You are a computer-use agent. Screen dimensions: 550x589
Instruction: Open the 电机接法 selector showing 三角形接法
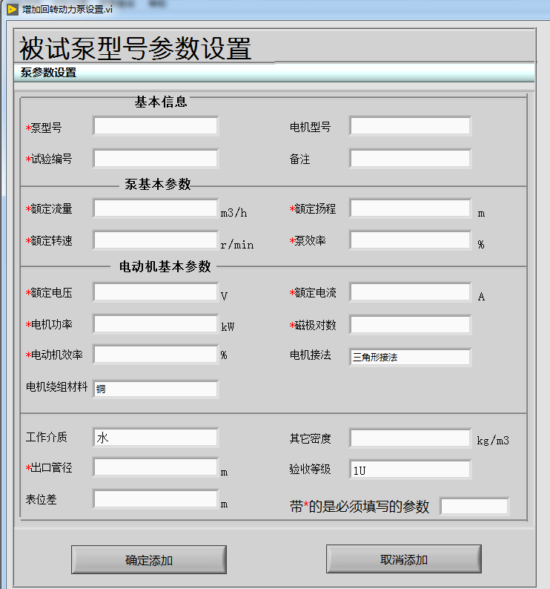pyautogui.click(x=410, y=357)
